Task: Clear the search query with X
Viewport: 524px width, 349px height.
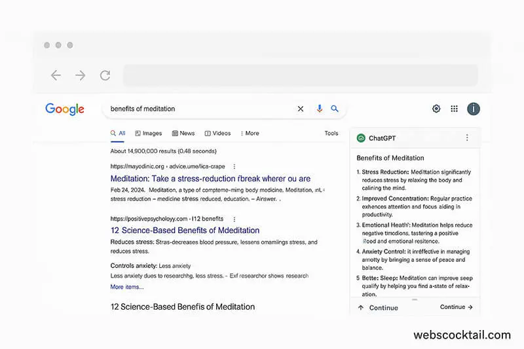Action: (301, 109)
